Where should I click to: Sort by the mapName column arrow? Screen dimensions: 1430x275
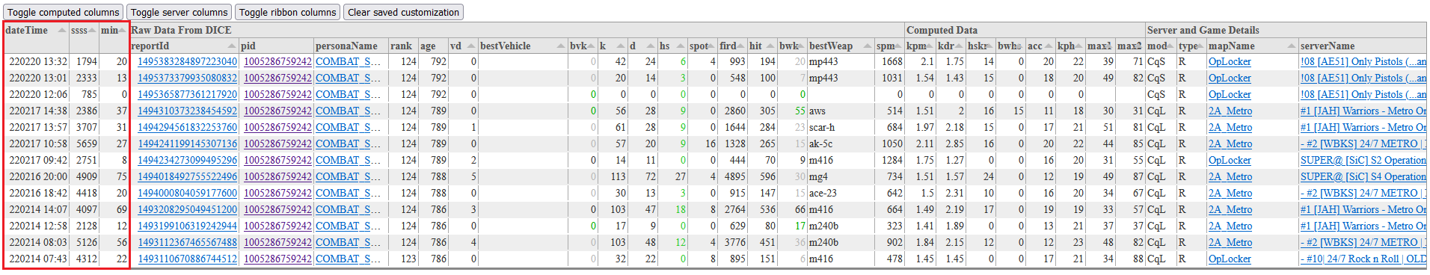pos(1292,46)
